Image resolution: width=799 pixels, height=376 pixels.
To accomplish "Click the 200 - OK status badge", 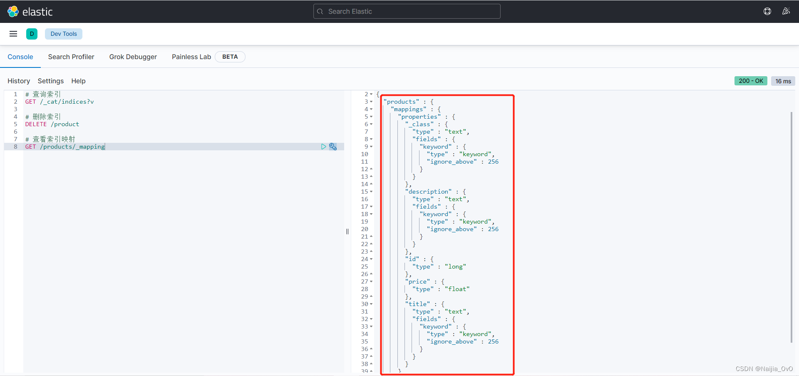I will click(751, 81).
